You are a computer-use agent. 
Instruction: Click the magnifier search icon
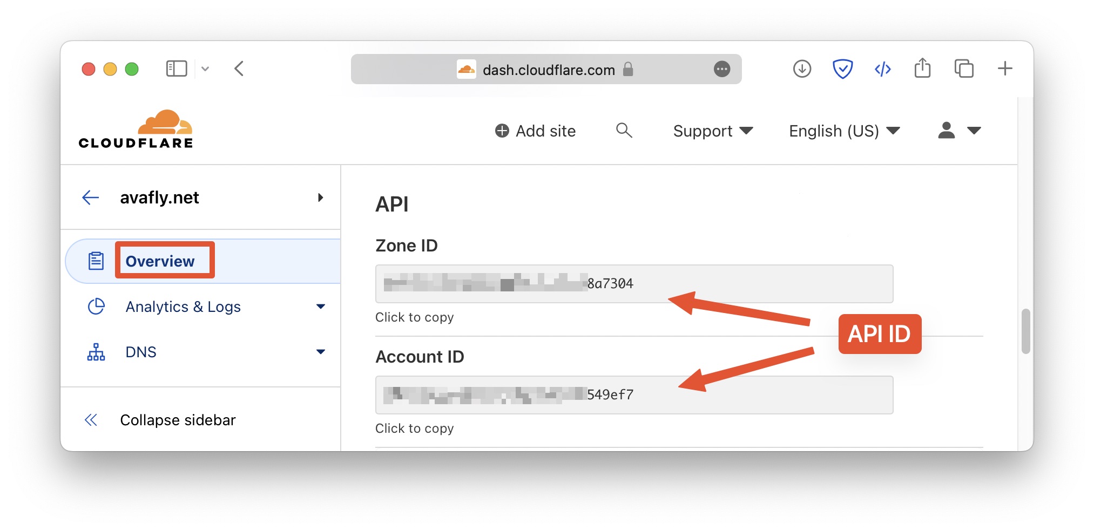(x=624, y=130)
